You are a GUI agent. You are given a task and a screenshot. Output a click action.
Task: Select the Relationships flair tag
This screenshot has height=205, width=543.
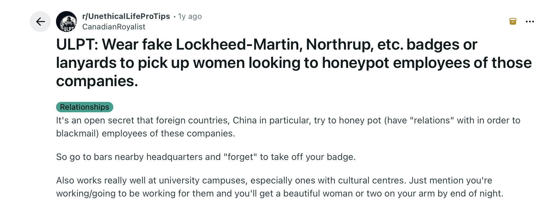click(84, 107)
